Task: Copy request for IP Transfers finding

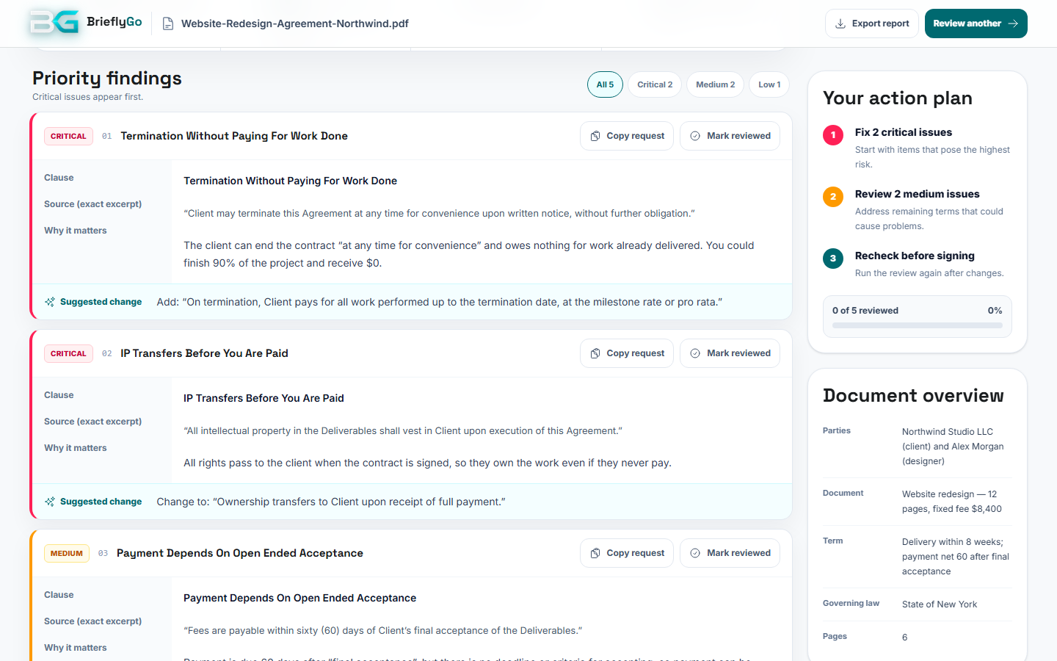Action: 627,353
